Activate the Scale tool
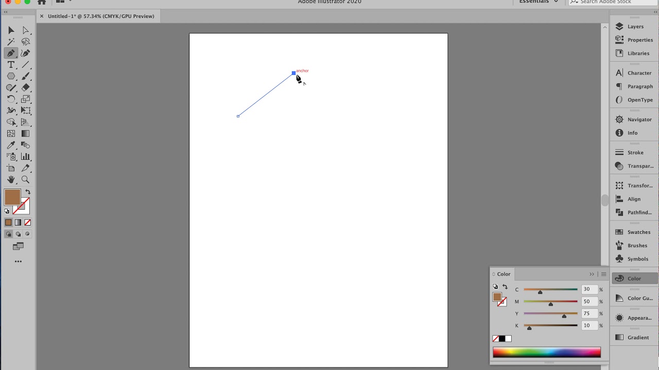659x370 pixels. (x=25, y=99)
